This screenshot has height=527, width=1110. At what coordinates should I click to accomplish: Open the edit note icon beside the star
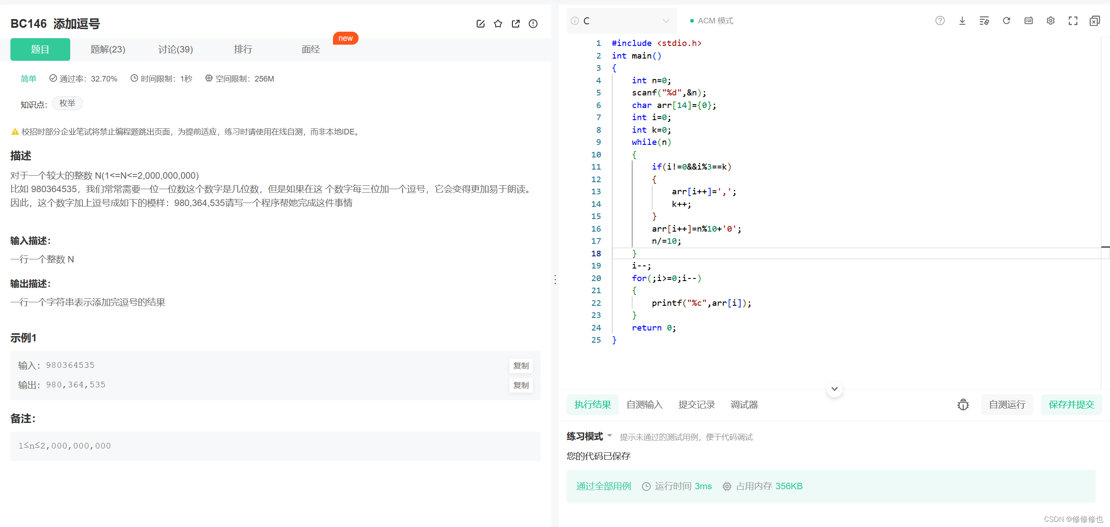tap(480, 23)
